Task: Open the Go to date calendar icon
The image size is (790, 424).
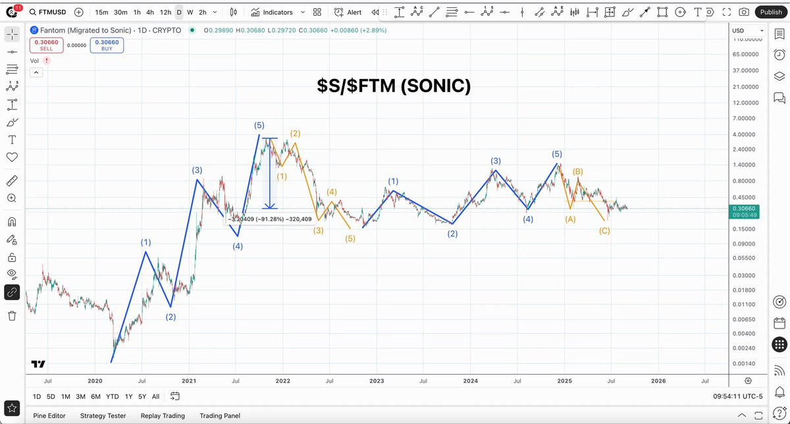Action: (x=175, y=396)
